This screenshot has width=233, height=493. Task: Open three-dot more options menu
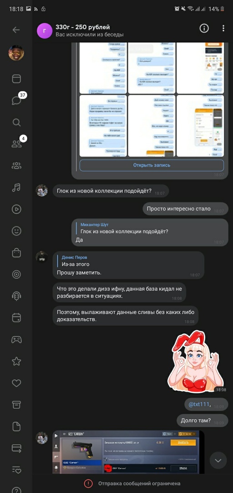223,28
